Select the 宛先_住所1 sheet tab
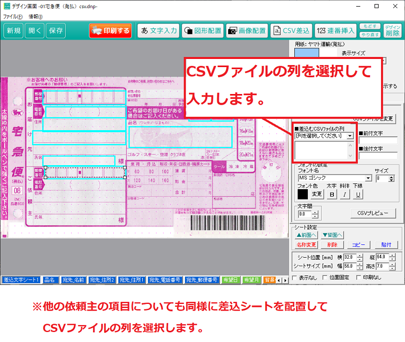The height and width of the screenshot is (342, 405). (x=132, y=280)
